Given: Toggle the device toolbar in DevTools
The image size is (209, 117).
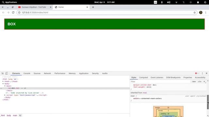Looking at the screenshot, I should [x=7, y=73].
